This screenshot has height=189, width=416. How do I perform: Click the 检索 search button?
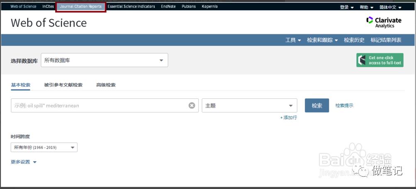pyautogui.click(x=317, y=105)
